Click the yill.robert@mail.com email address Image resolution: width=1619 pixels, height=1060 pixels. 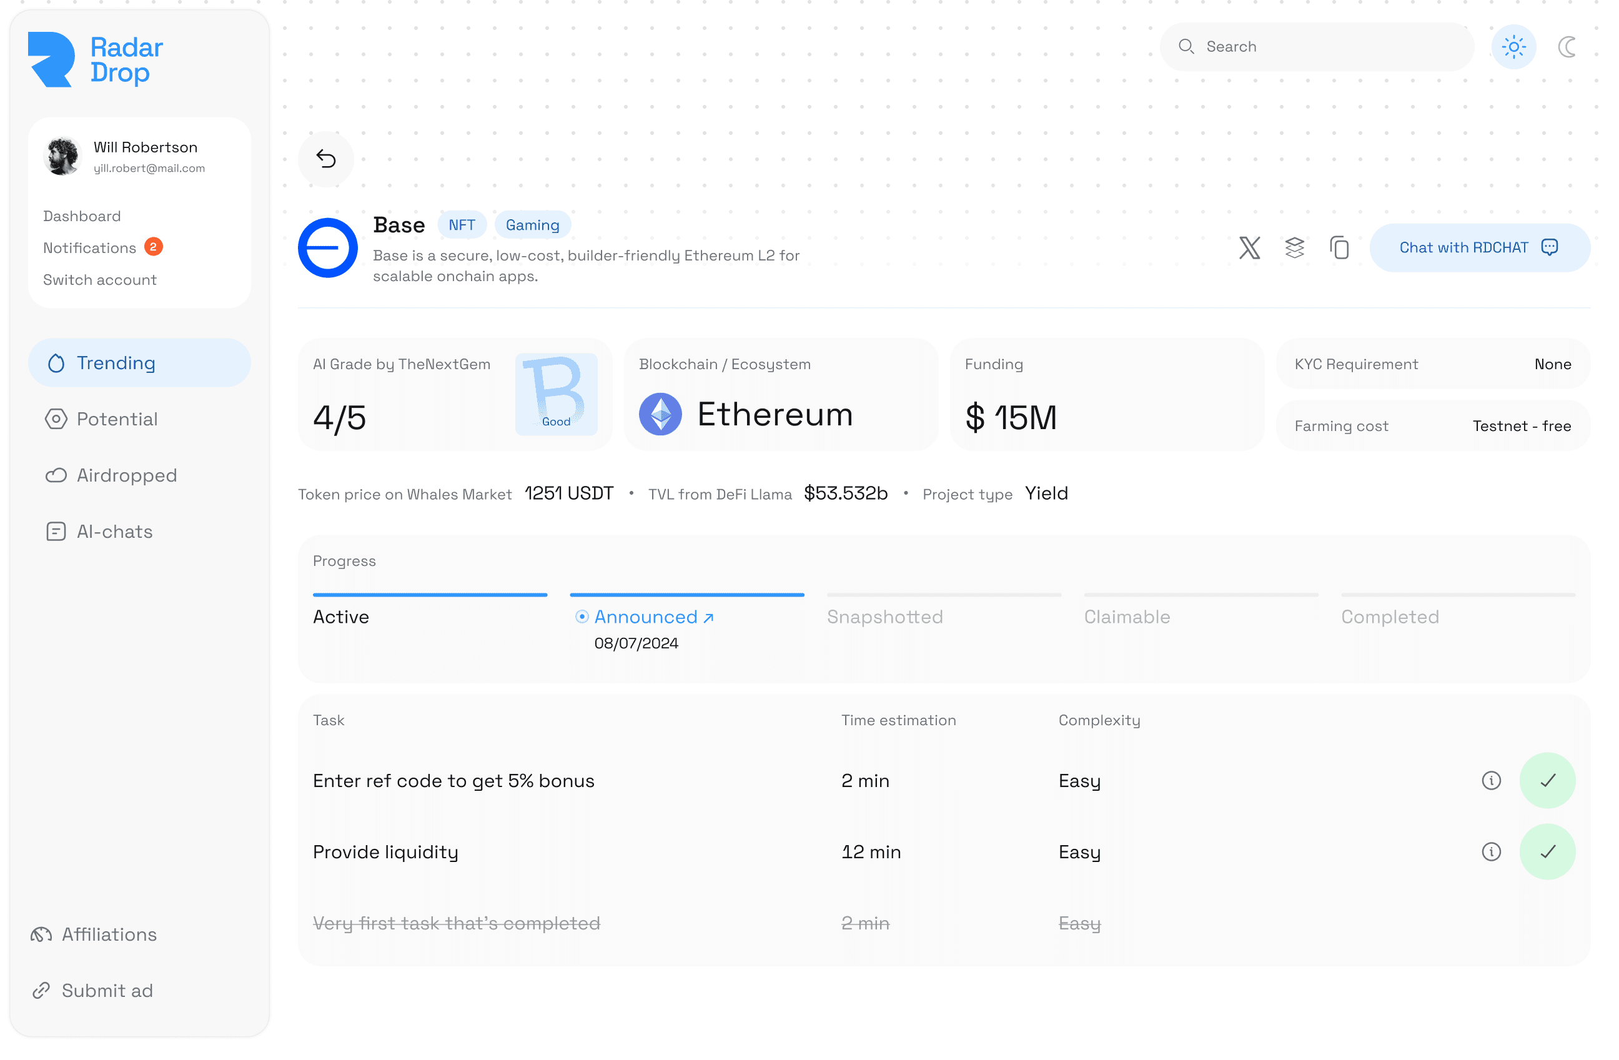[x=150, y=169]
